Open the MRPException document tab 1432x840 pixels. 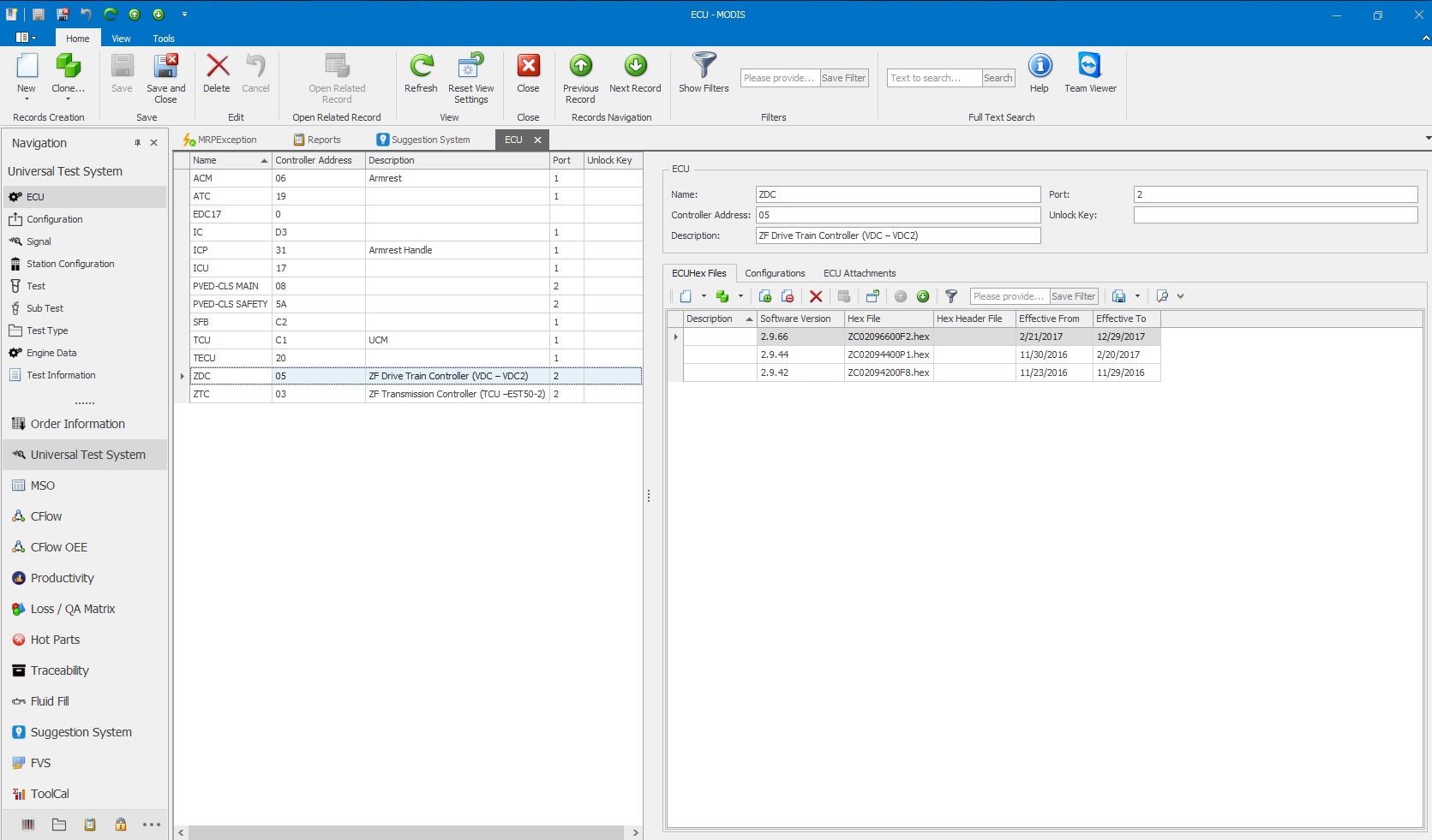[x=219, y=140]
